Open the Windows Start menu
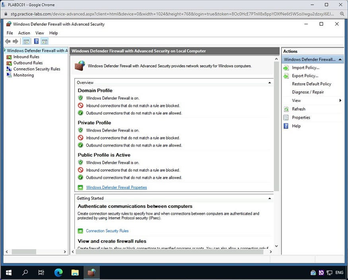 point(9,272)
